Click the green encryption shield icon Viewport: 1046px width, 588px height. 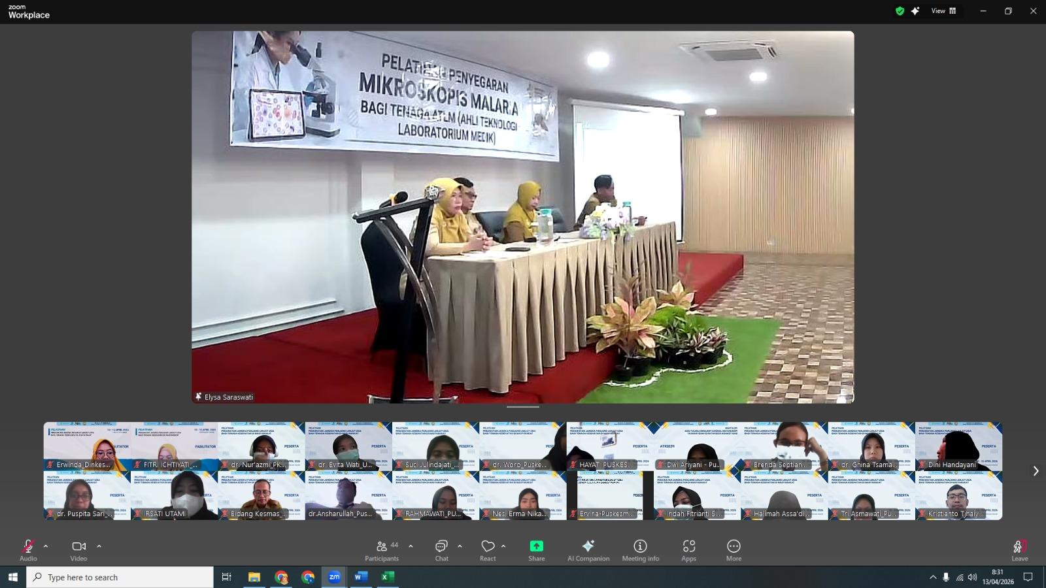[x=900, y=11]
